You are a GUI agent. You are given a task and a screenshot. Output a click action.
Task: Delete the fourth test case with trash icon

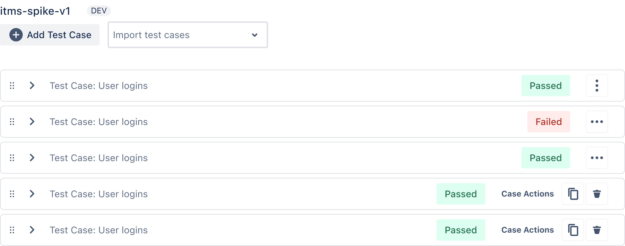coord(597,194)
